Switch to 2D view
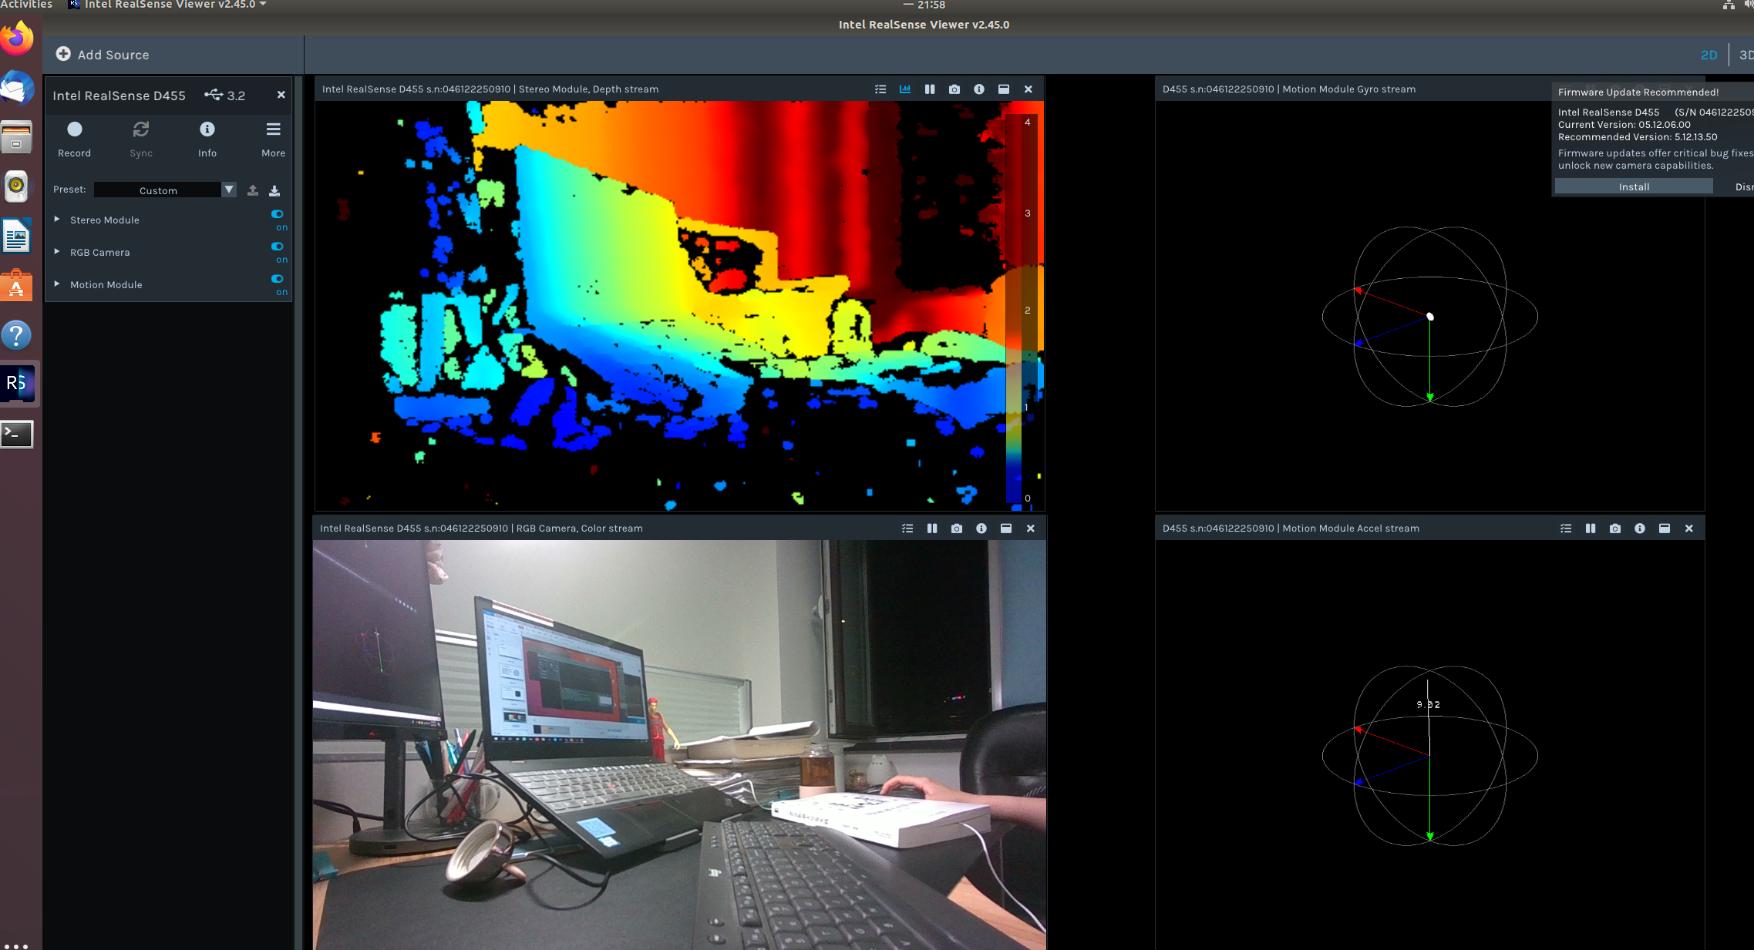Viewport: 1754px width, 950px height. pyautogui.click(x=1709, y=55)
